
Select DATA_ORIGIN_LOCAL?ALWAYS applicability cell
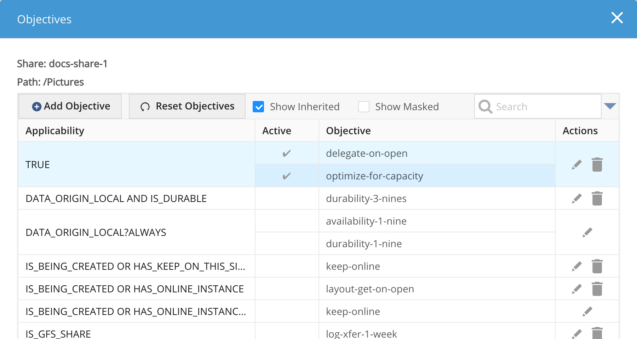click(137, 232)
